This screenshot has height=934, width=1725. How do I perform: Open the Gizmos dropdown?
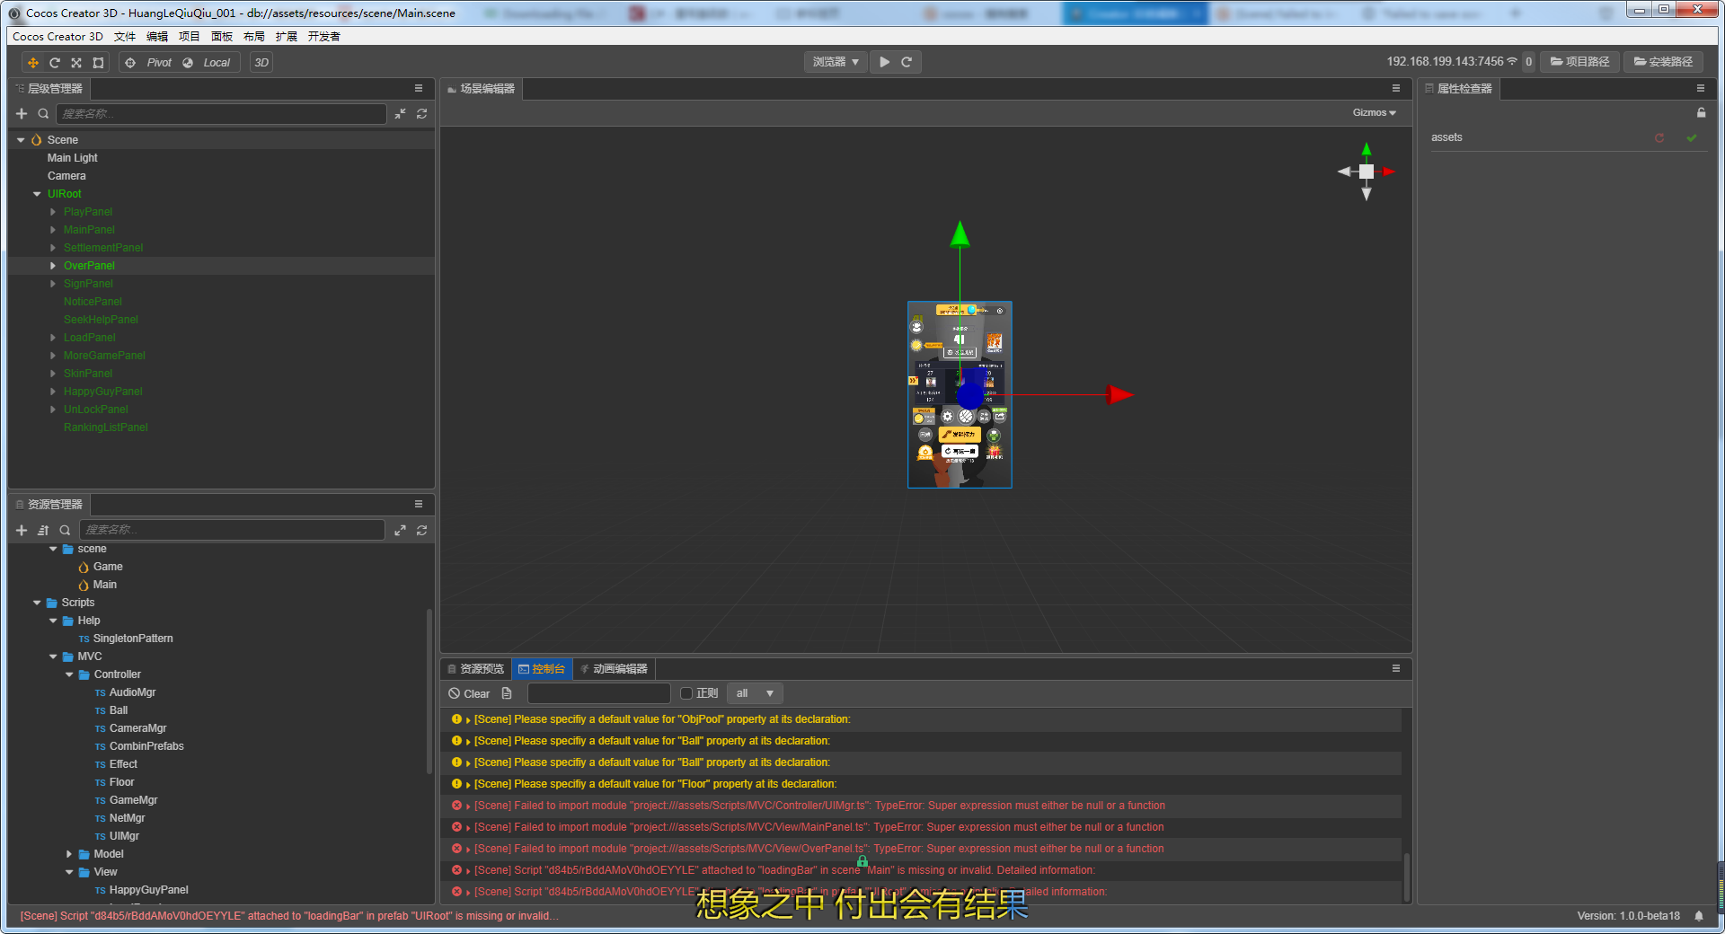click(1375, 113)
